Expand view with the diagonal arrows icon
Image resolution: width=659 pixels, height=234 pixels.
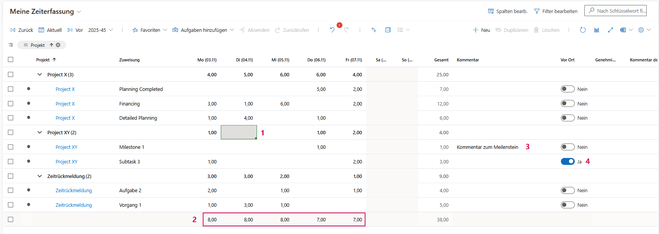[610, 30]
